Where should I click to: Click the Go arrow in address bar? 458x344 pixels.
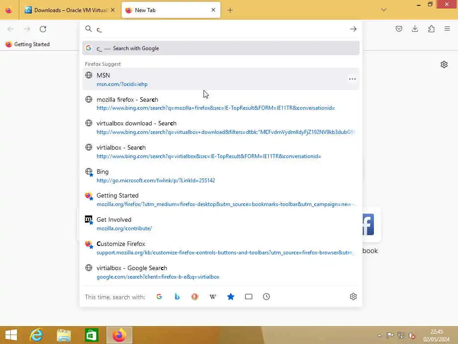(353, 29)
